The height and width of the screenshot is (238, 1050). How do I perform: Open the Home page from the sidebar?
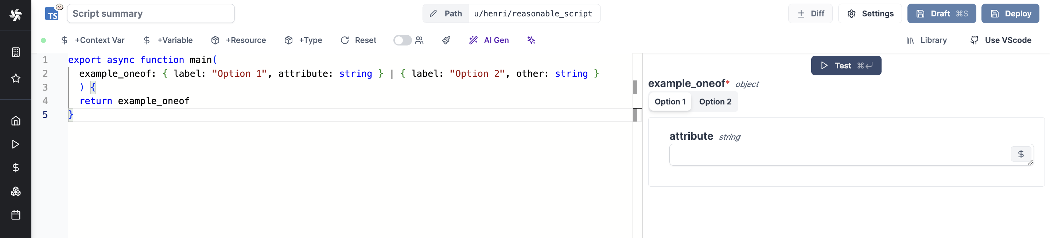click(x=15, y=121)
